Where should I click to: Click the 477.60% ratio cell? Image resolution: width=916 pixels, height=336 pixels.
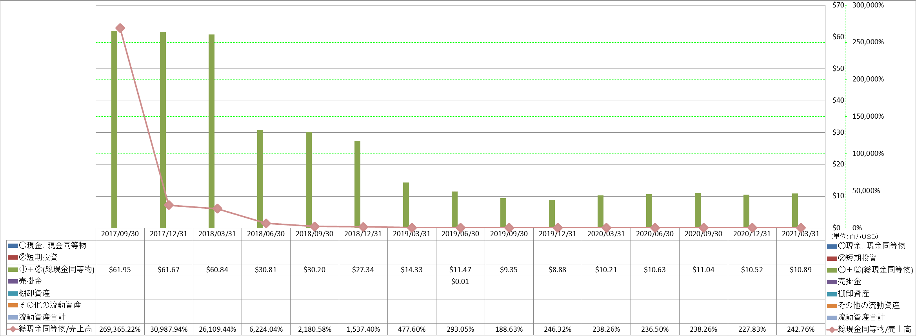tap(412, 329)
